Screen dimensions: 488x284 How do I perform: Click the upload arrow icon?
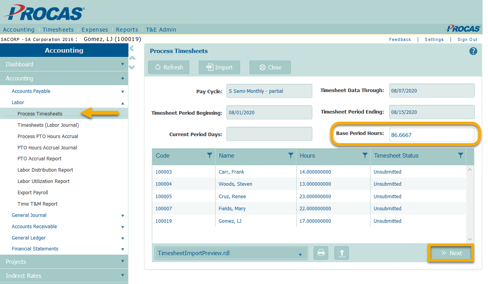[x=342, y=253]
